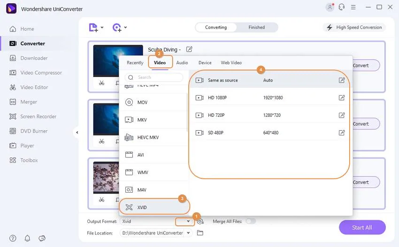Click the cherry blossom video thumbnail
Image resolution: width=399 pixels, height=247 pixels.
coord(106,177)
